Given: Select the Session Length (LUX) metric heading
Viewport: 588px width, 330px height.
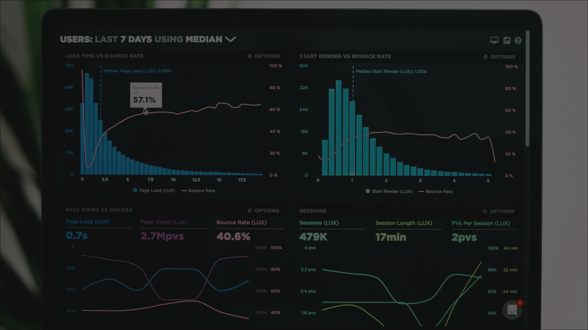Looking at the screenshot, I should [x=404, y=223].
